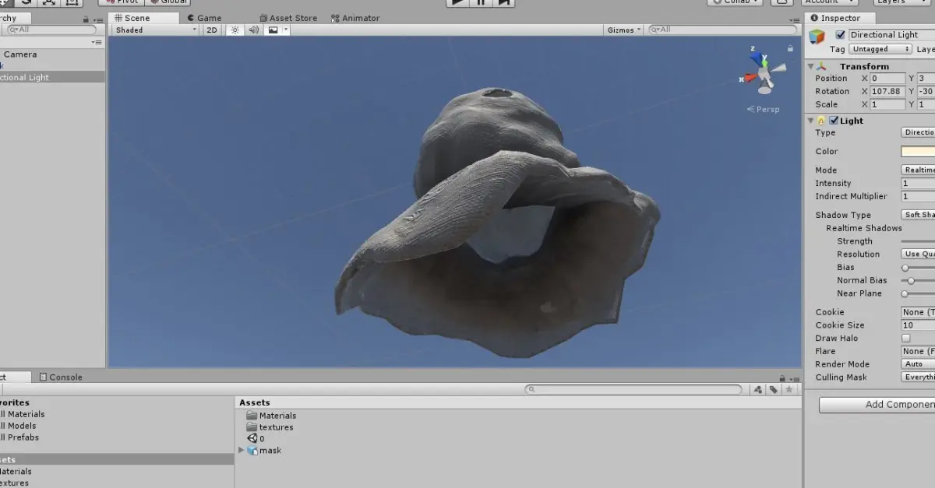Click Scale X value field
The width and height of the screenshot is (935, 488).
[887, 104]
